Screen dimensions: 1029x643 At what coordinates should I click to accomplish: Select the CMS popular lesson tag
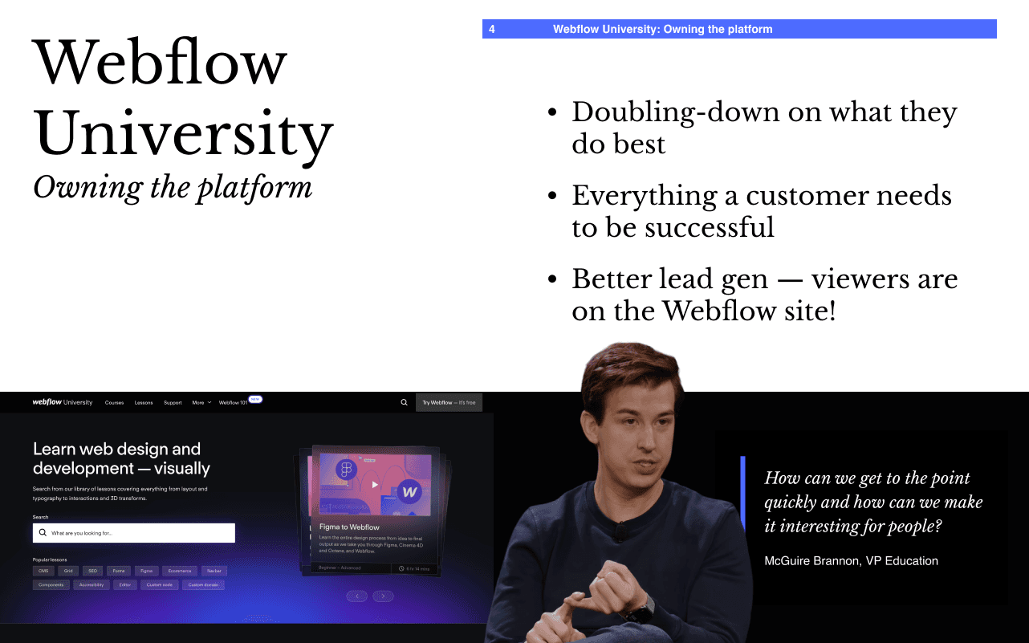[43, 571]
